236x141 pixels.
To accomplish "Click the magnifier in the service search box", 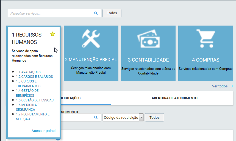I will [x=96, y=13].
